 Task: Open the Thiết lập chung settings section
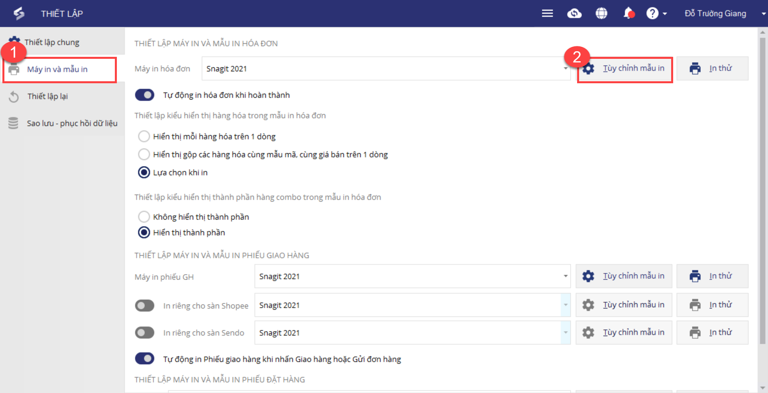(x=62, y=42)
